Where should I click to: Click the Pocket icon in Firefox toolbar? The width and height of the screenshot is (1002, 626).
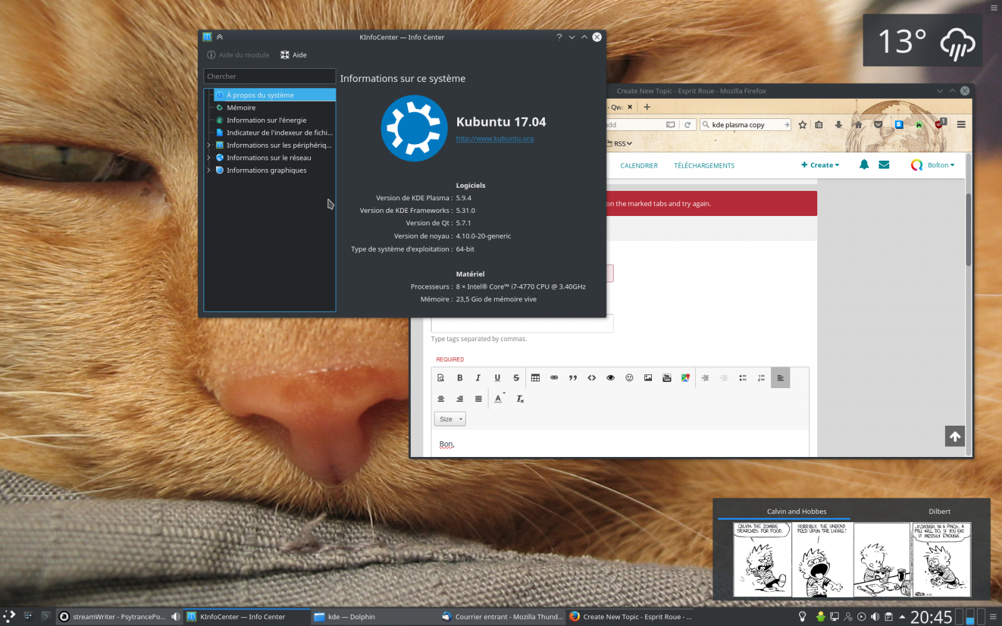(x=878, y=125)
